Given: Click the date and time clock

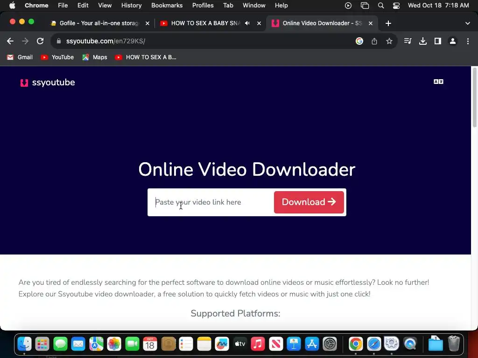Looking at the screenshot, I should (x=438, y=6).
